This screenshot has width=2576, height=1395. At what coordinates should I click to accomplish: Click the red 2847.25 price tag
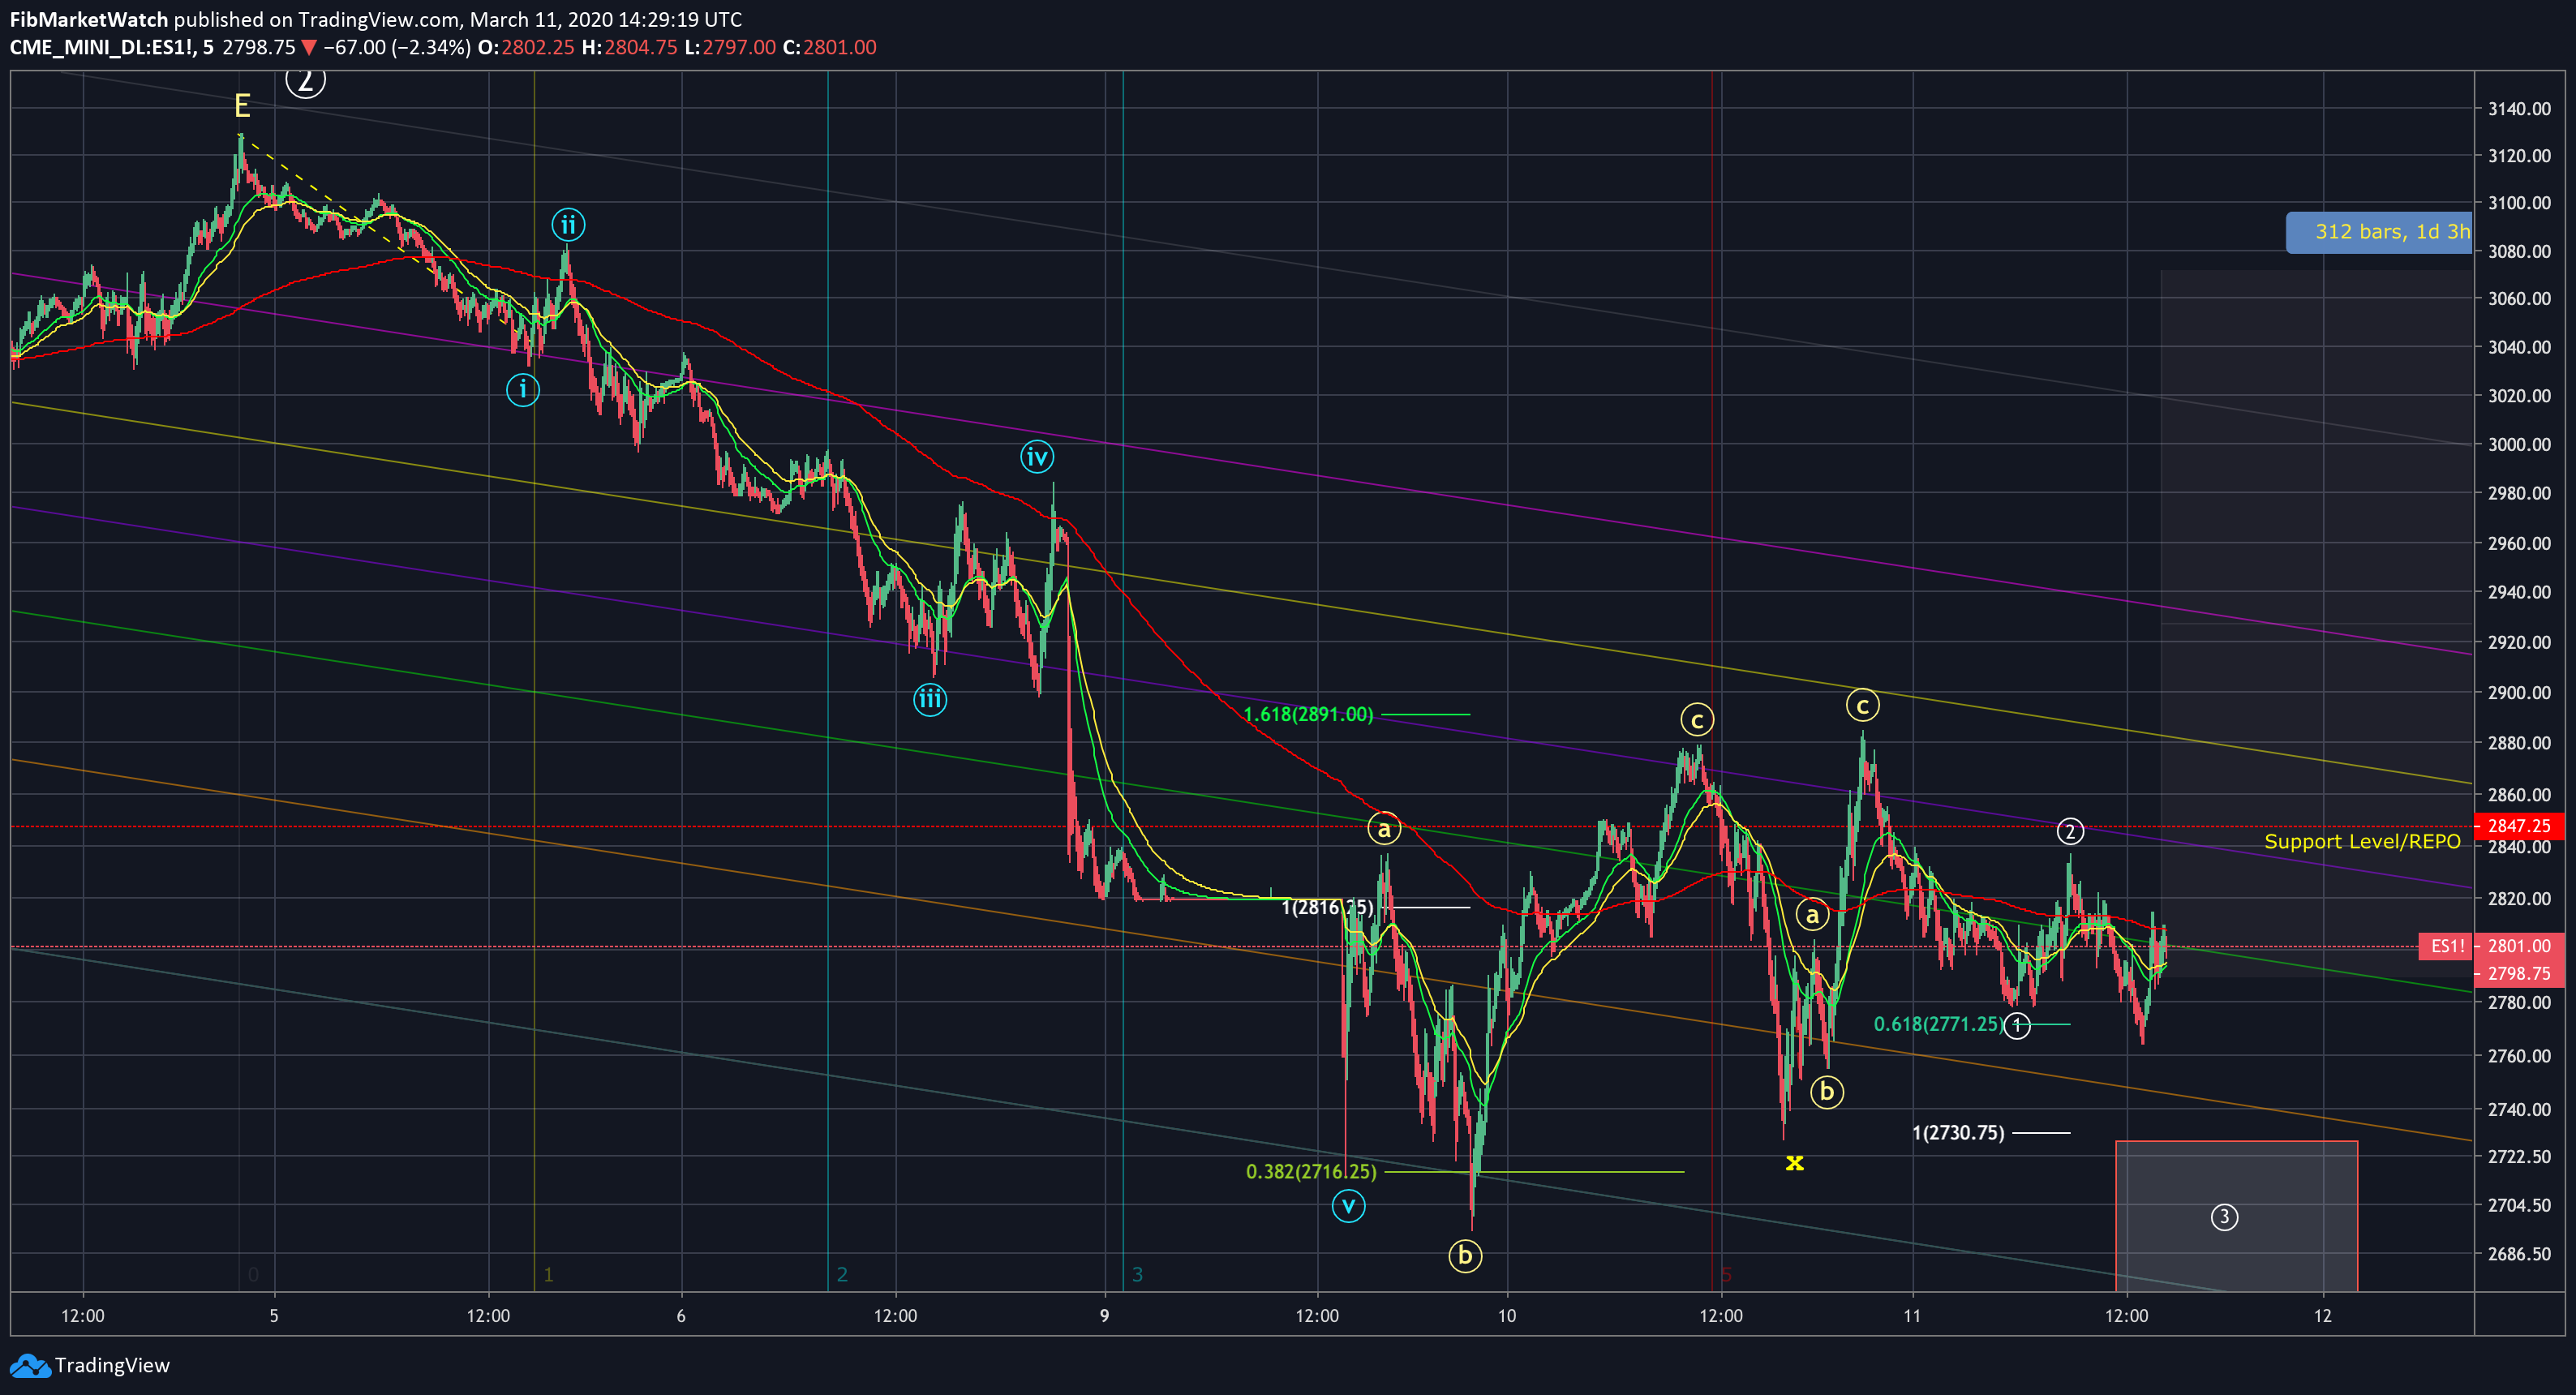pyautogui.click(x=2519, y=826)
